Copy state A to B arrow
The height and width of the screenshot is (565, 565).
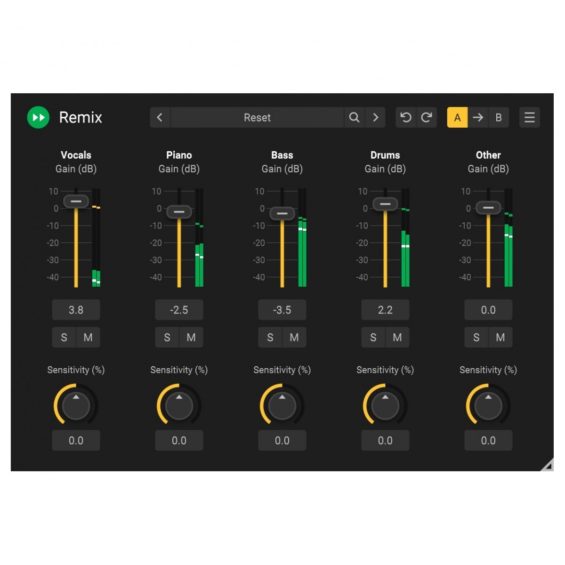click(x=478, y=117)
